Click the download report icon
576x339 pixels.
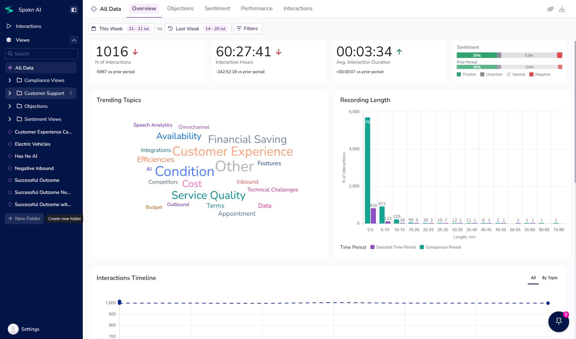tap(562, 9)
